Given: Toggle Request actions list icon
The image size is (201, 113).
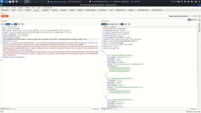Looking at the screenshot, I should pyautogui.click(x=15, y=24).
